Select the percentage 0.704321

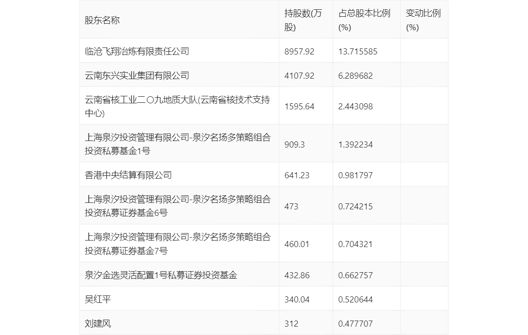pos(355,244)
